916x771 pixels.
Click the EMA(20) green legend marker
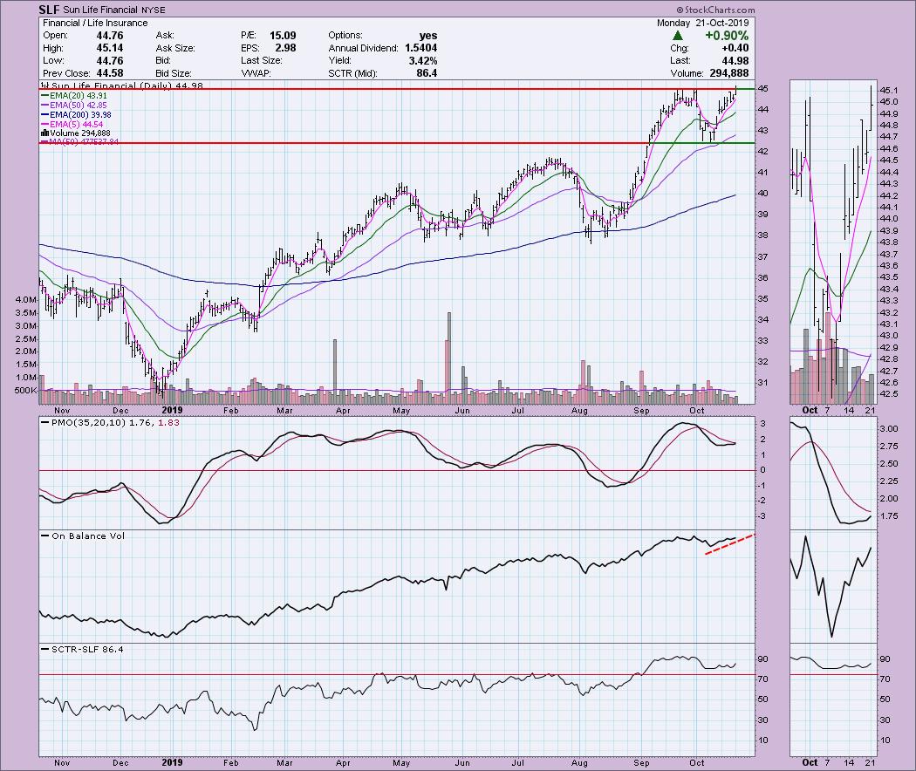click(44, 97)
